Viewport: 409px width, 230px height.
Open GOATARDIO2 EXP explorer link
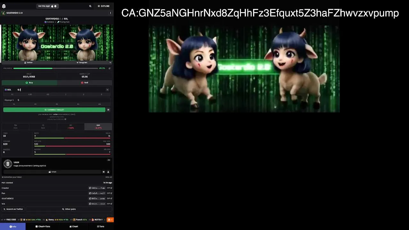coord(109,199)
